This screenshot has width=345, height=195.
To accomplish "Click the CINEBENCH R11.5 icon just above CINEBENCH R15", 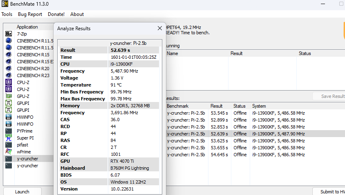I will [x=9, y=47].
